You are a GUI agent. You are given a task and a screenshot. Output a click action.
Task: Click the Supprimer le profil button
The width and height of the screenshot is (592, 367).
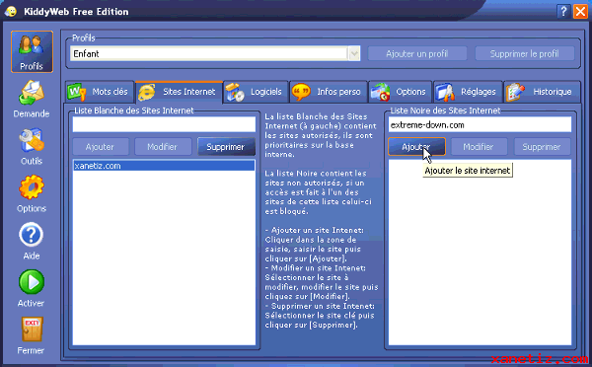525,54
